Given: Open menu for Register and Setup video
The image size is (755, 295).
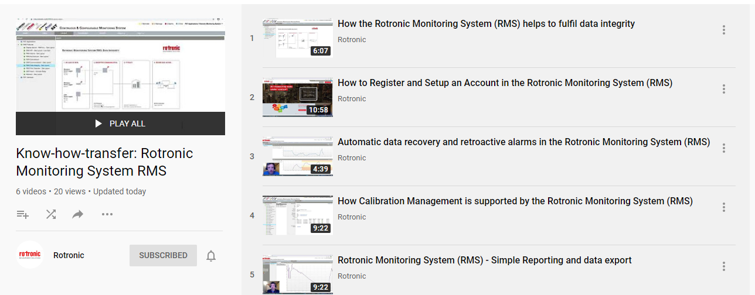Looking at the screenshot, I should [x=724, y=89].
